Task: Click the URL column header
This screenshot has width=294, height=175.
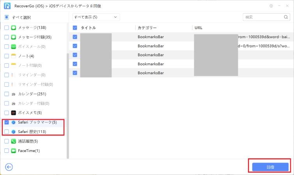Action: click(198, 28)
